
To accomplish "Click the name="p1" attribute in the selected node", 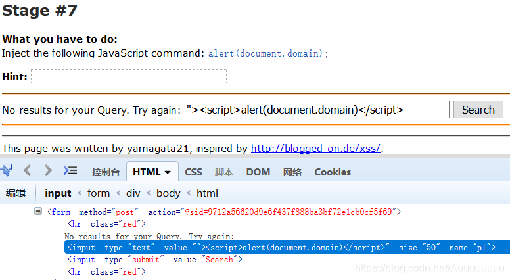I will (x=470, y=248).
